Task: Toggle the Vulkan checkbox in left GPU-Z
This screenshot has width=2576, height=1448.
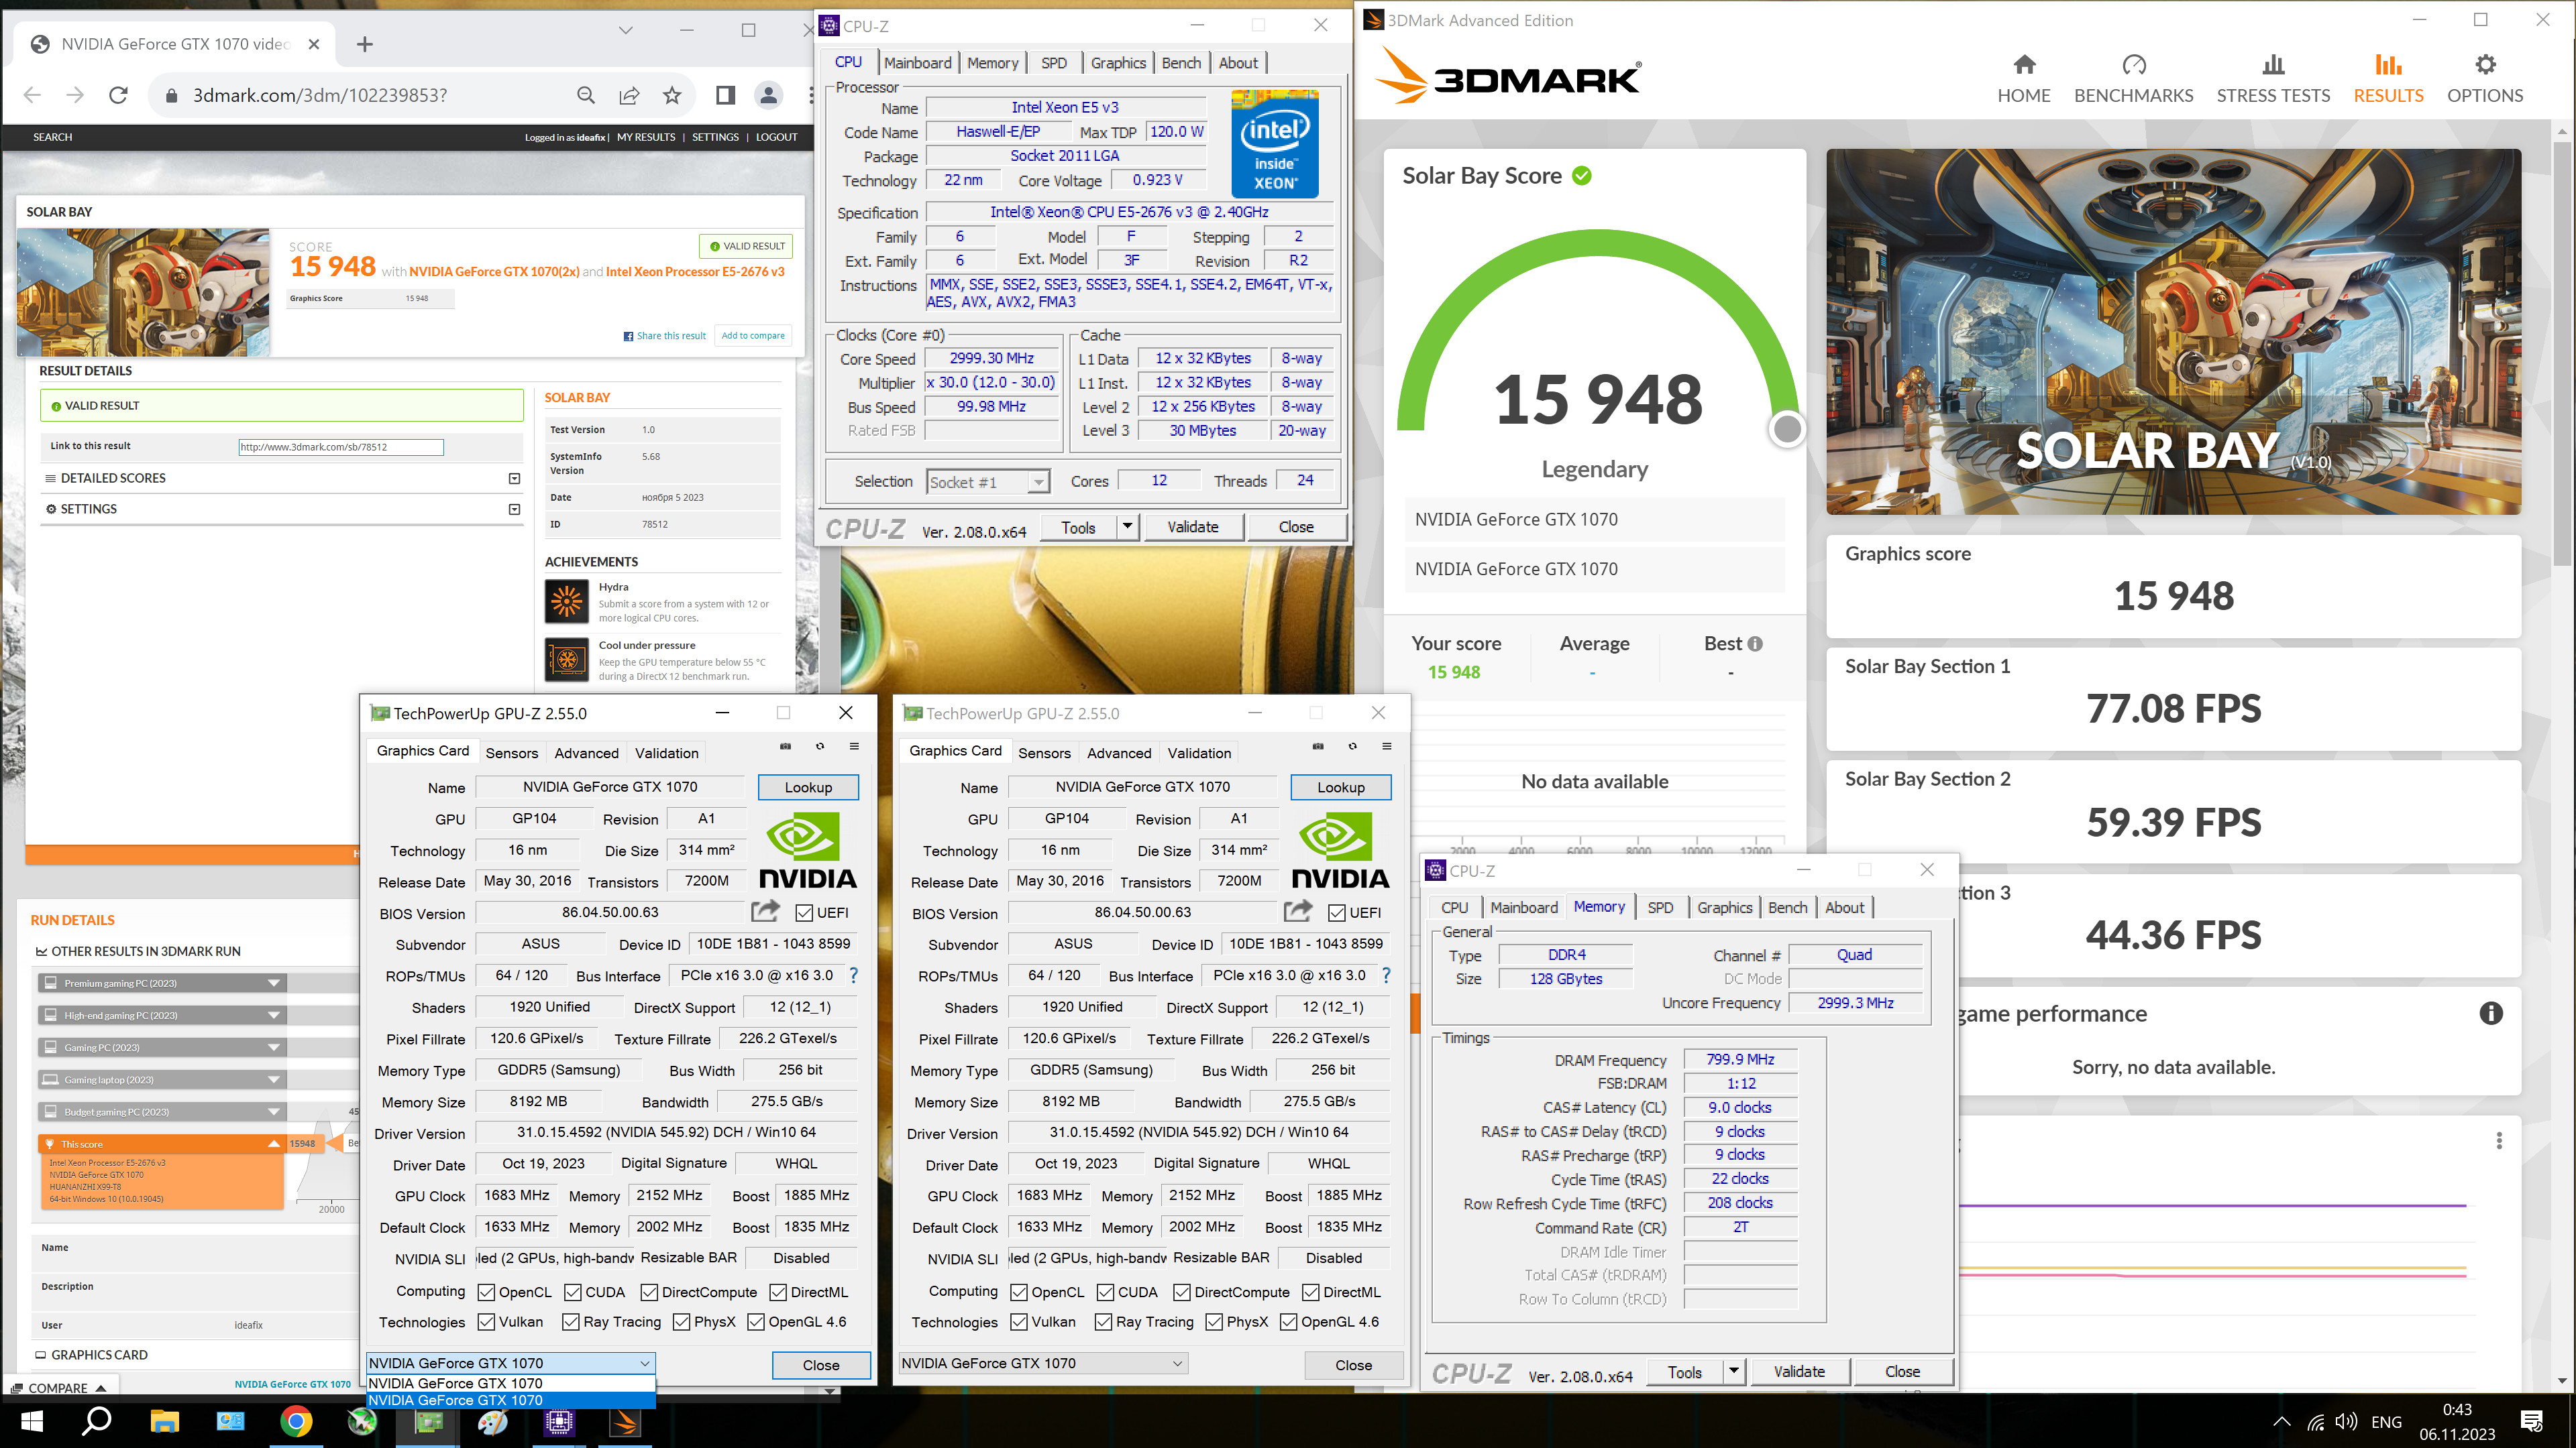Action: pyautogui.click(x=487, y=1322)
